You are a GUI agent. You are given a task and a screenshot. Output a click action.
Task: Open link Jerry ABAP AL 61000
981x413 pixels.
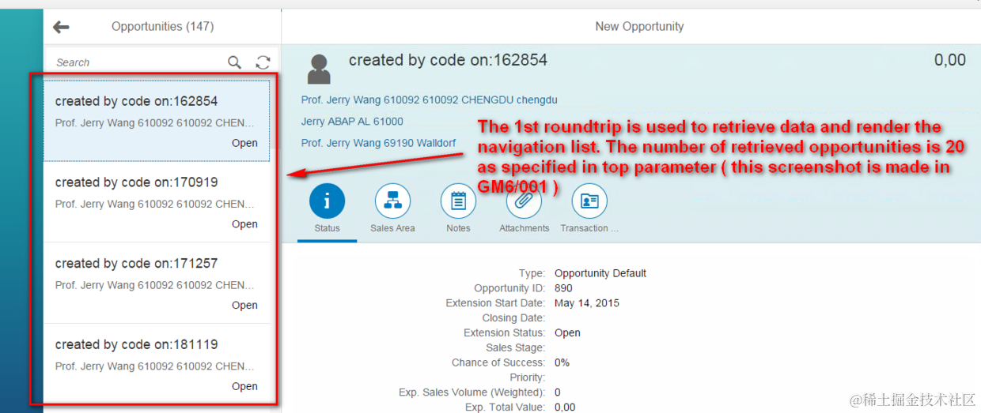(352, 122)
